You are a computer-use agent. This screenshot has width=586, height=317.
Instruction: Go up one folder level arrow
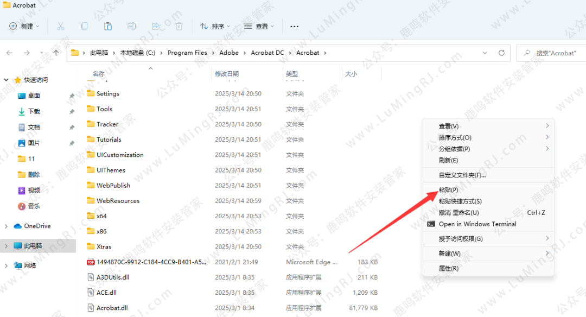point(56,53)
